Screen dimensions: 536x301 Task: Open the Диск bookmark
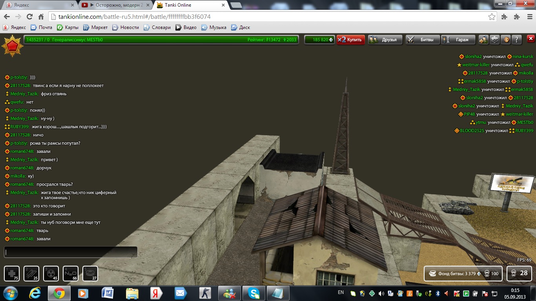click(241, 27)
